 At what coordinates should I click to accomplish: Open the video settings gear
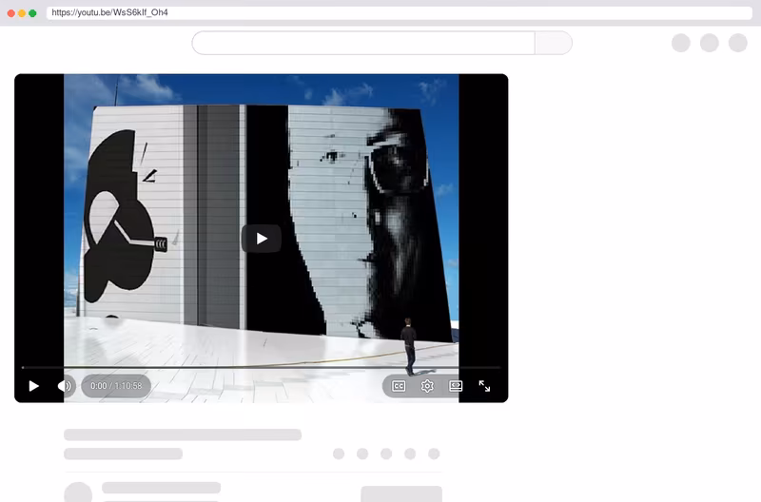tap(427, 386)
